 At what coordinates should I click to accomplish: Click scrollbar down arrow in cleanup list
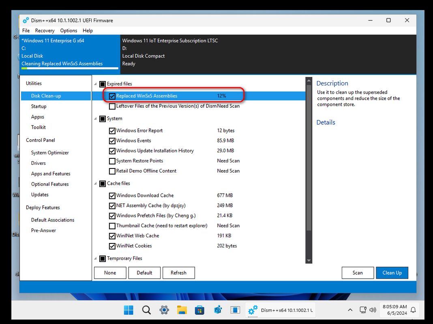tap(309, 260)
